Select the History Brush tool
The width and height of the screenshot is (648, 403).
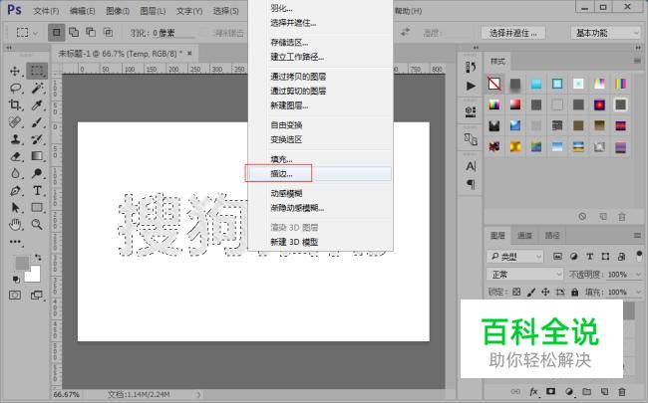(37, 139)
